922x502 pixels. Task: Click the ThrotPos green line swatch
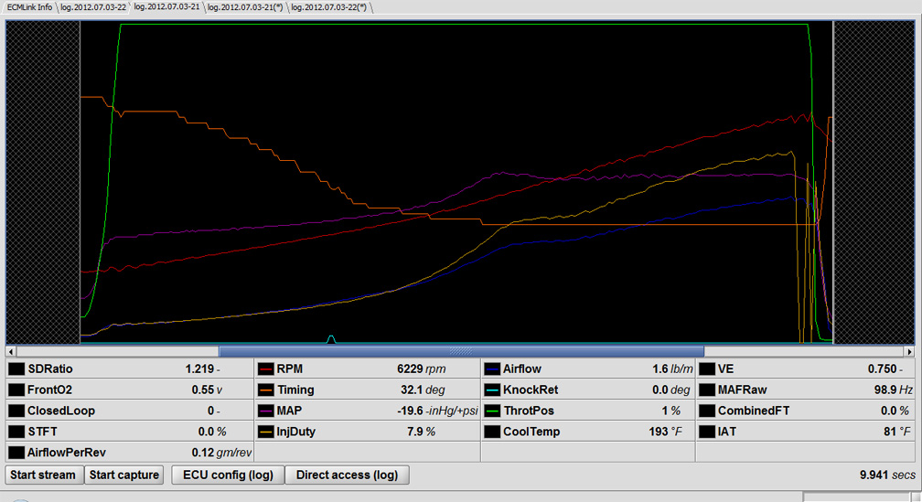click(492, 411)
